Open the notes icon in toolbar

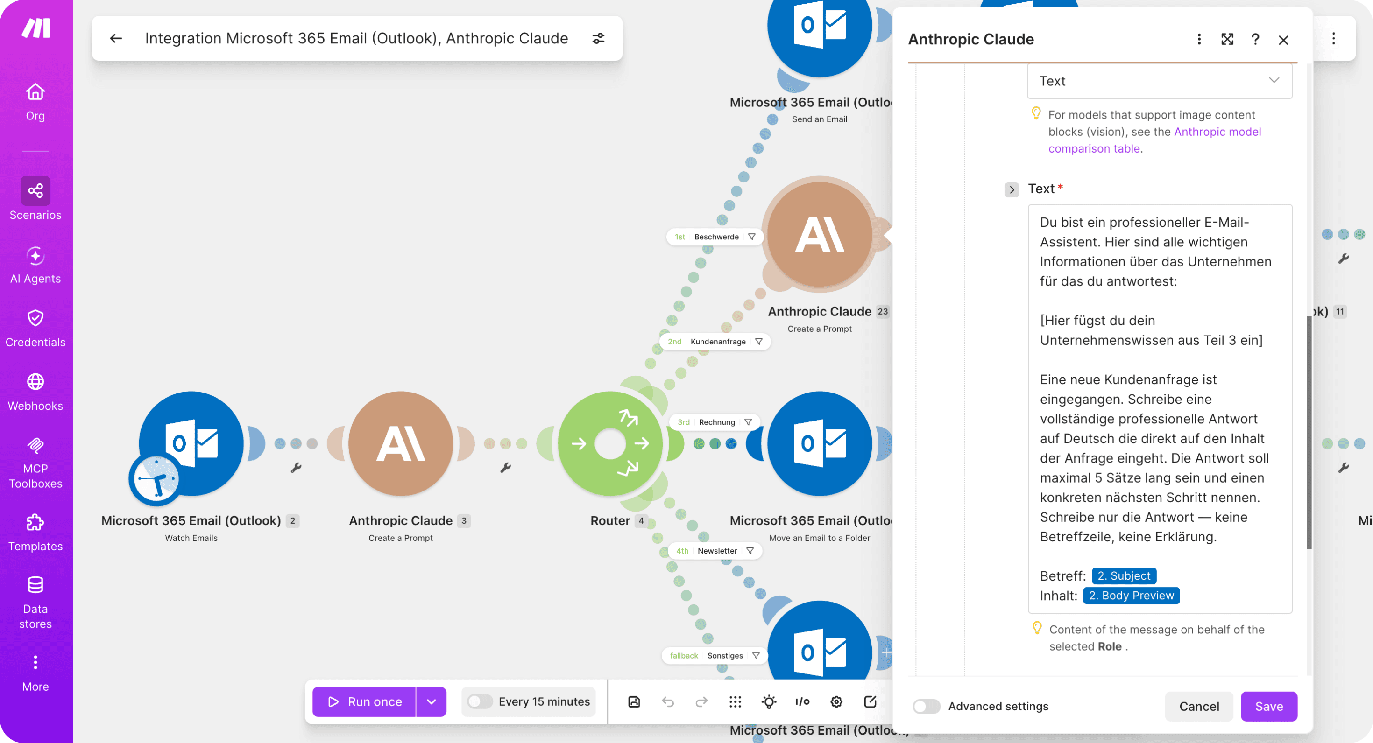pyautogui.click(x=870, y=701)
